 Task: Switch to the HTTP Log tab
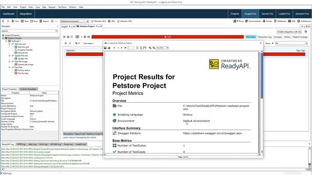pyautogui.click(x=21, y=144)
